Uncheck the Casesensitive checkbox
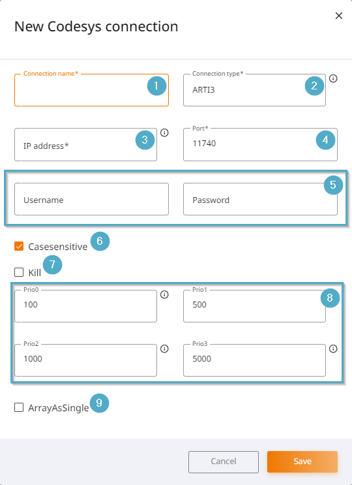 pyautogui.click(x=19, y=247)
